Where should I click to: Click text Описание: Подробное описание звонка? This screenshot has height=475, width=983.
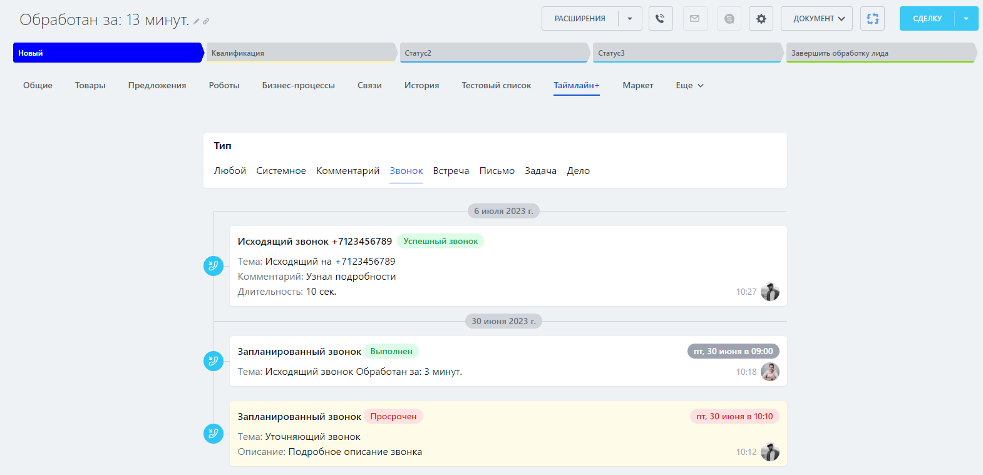coord(330,452)
